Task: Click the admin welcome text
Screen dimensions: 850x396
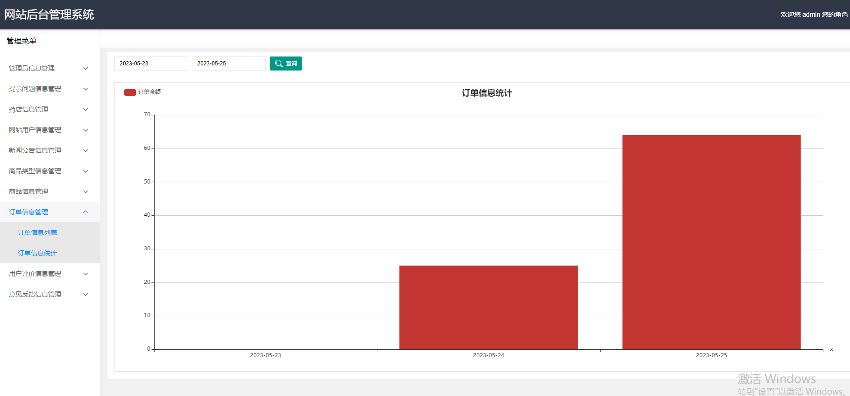Action: [x=814, y=14]
